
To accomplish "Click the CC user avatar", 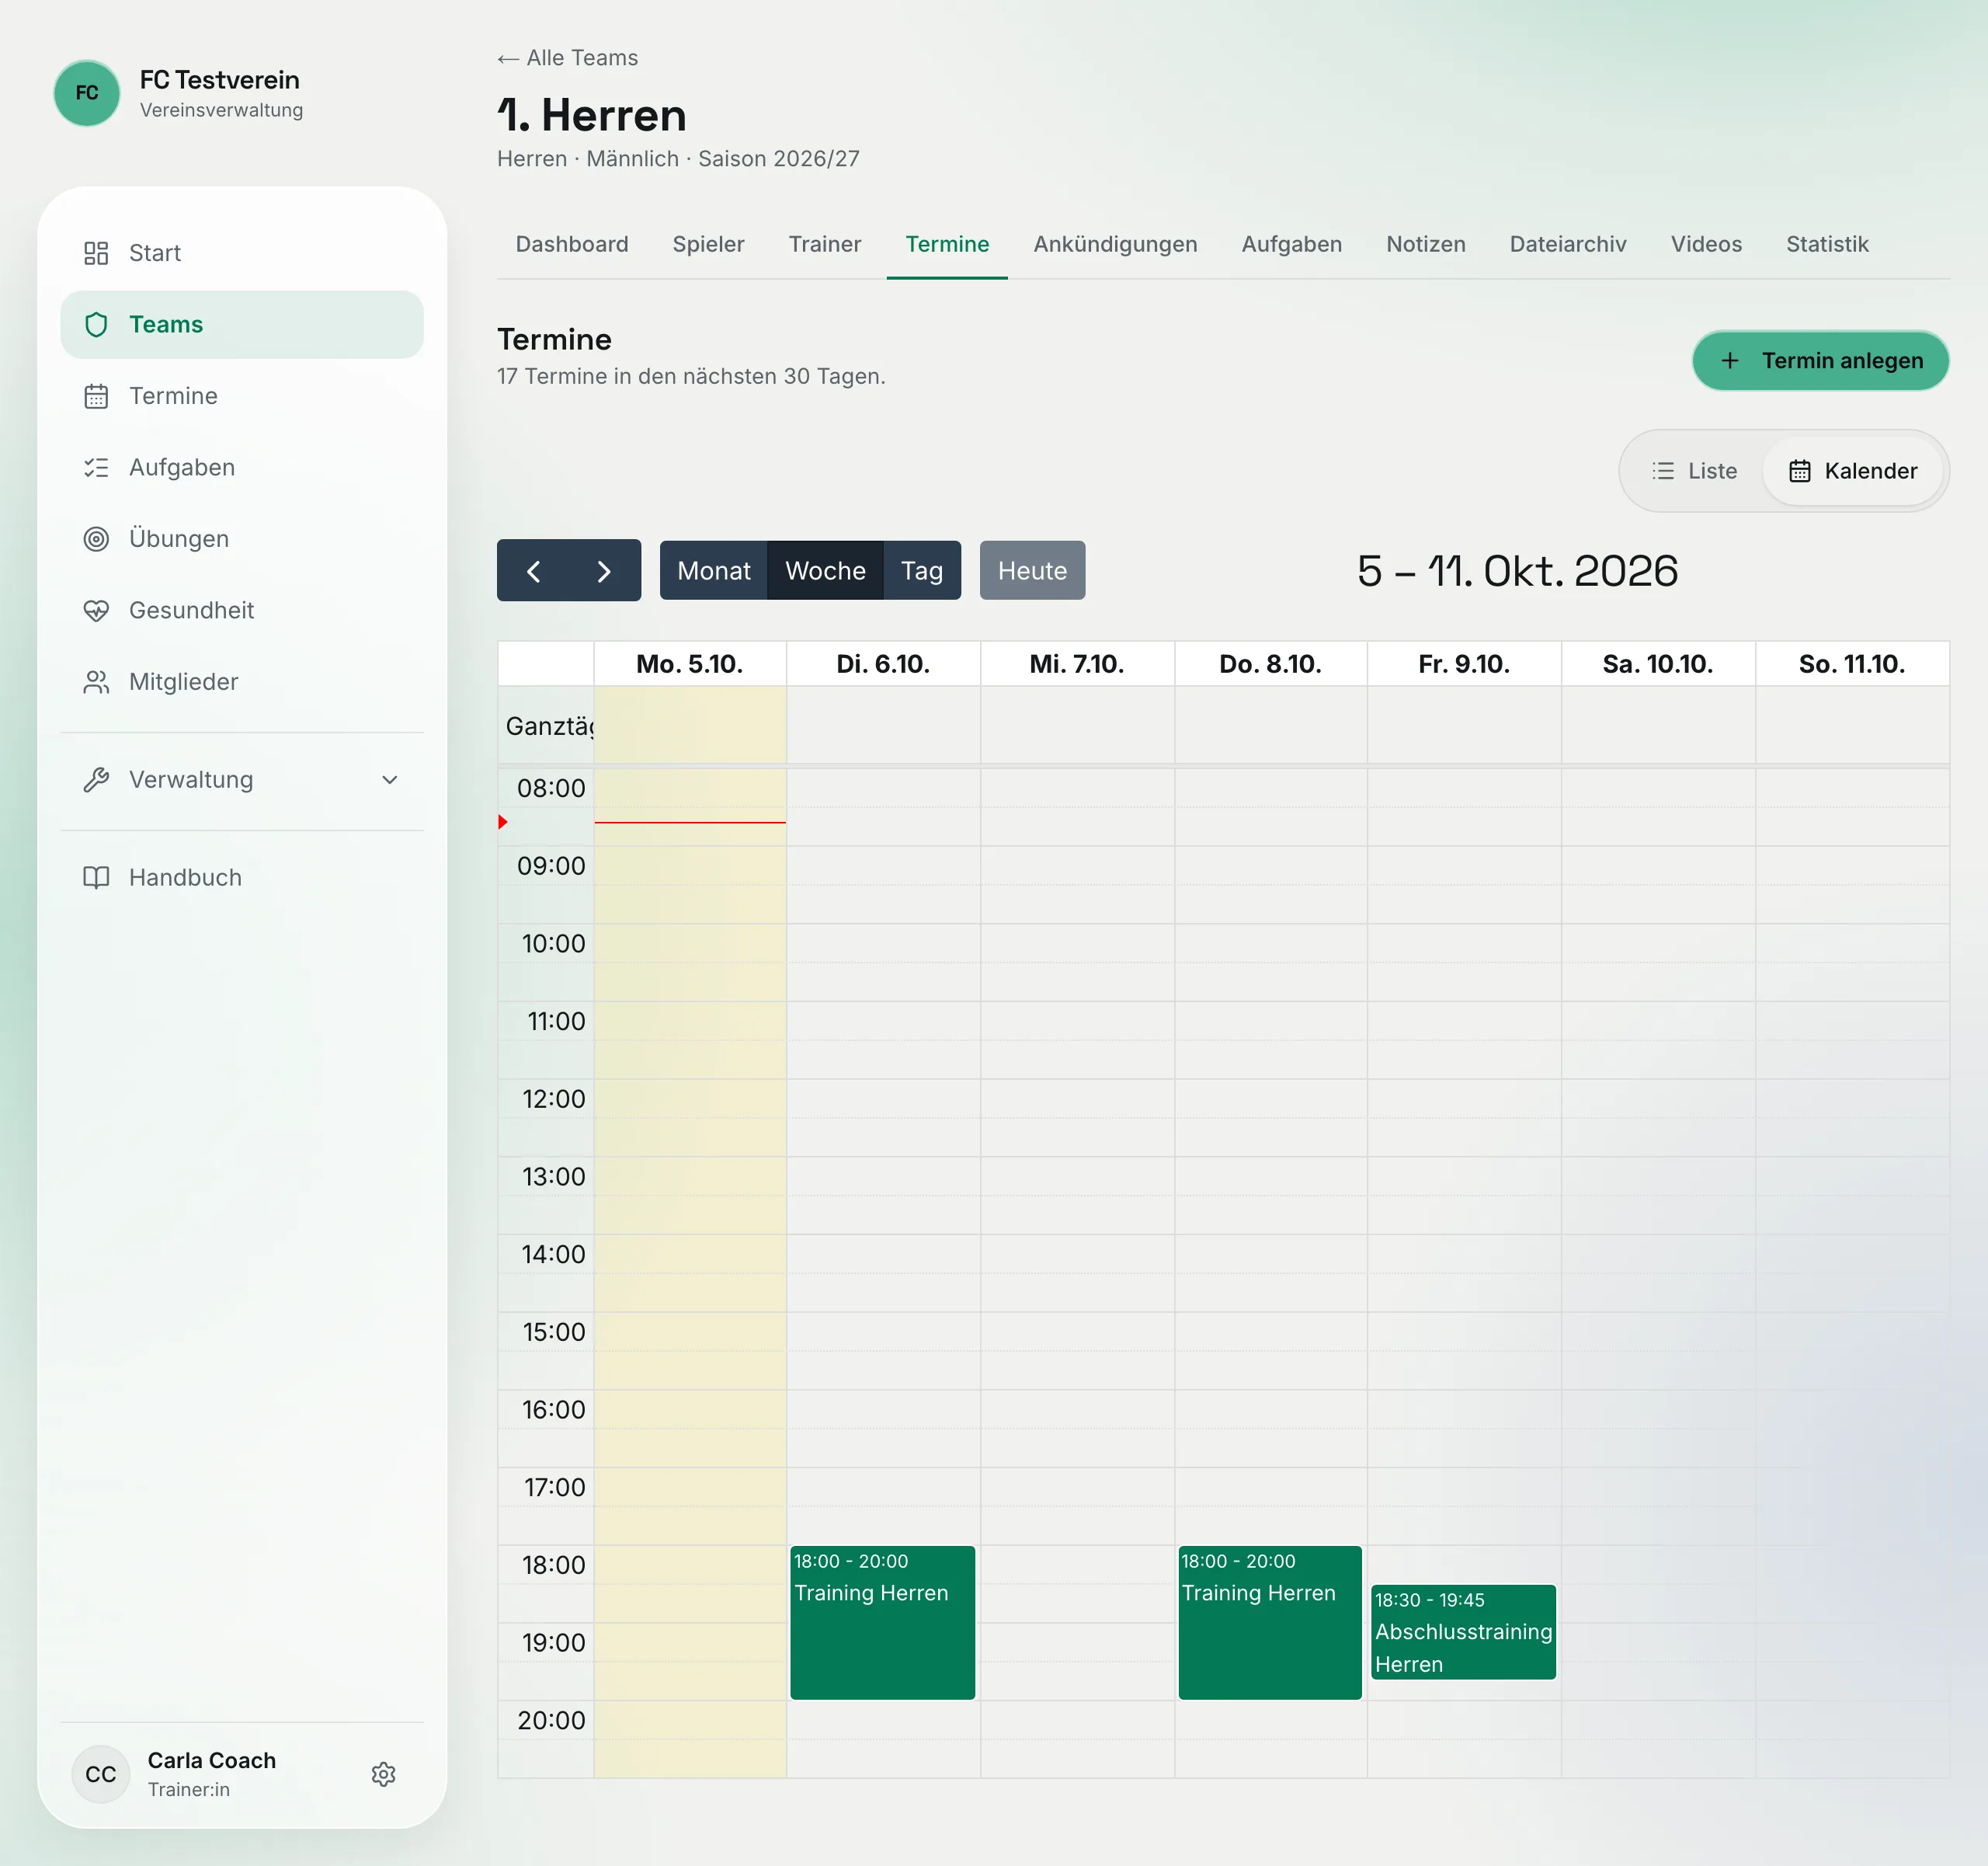I will pyautogui.click(x=101, y=1774).
